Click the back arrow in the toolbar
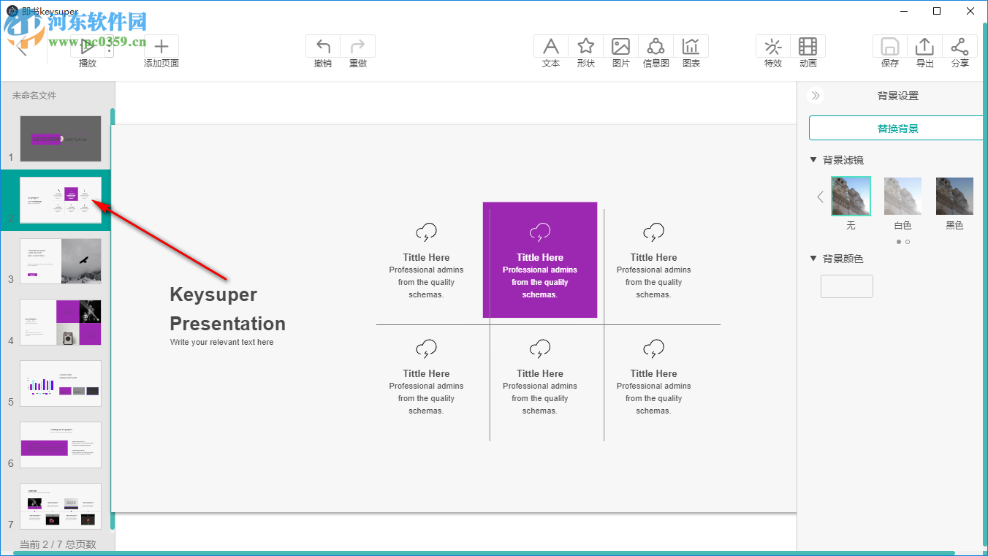Image resolution: width=988 pixels, height=556 pixels. click(x=22, y=48)
